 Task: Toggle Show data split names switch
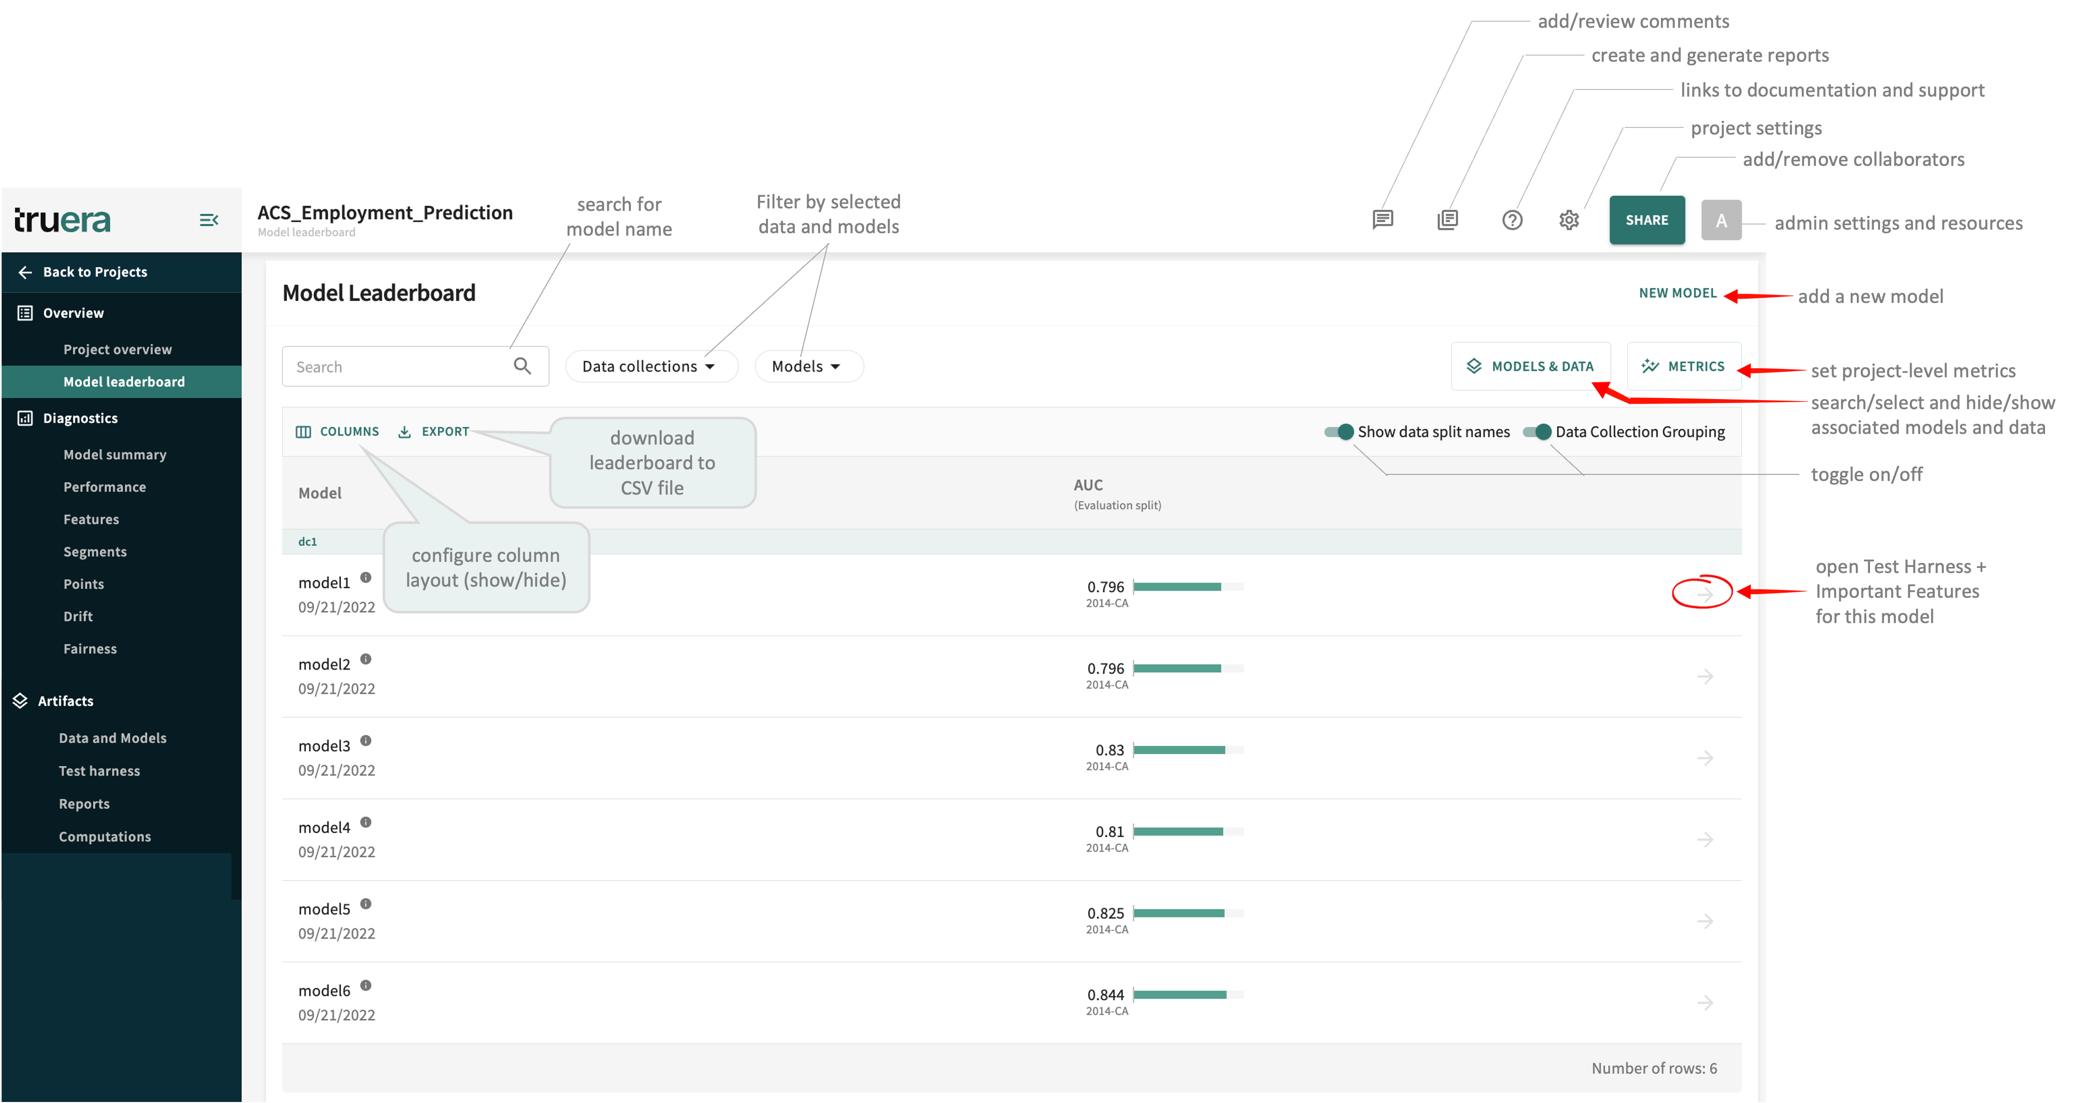1338,431
